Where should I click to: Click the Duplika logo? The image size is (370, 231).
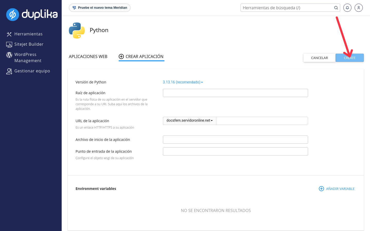coord(32,14)
